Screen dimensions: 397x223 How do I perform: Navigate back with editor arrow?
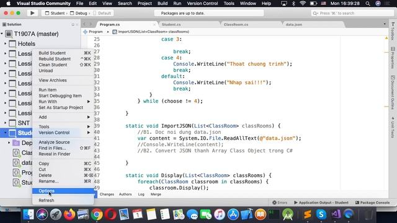tap(84, 24)
